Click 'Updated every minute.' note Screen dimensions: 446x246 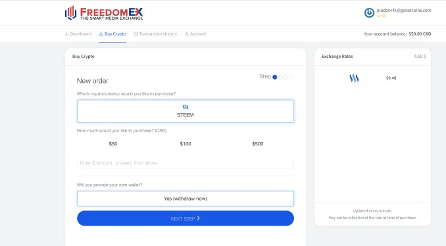click(372, 210)
